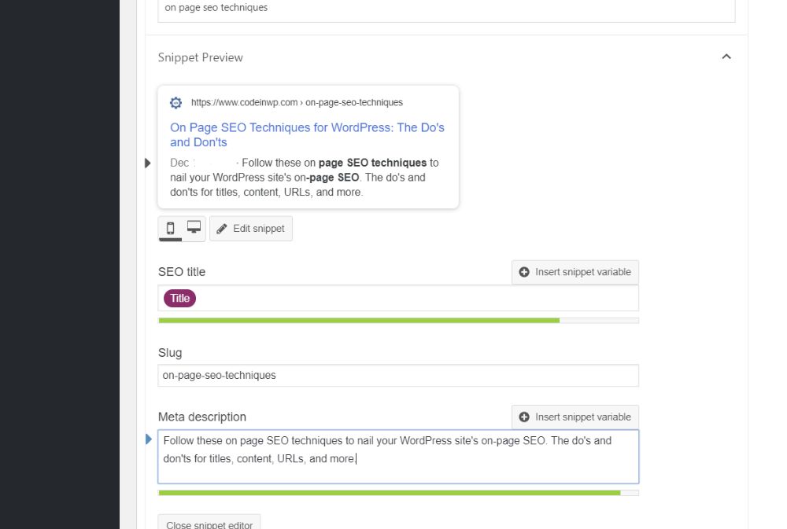Click the Edit snippet button
This screenshot has width=787, height=529.
(250, 229)
